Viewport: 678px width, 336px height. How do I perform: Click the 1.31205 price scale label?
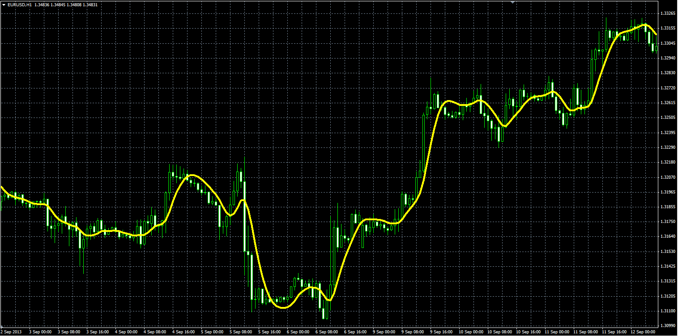coord(668,296)
